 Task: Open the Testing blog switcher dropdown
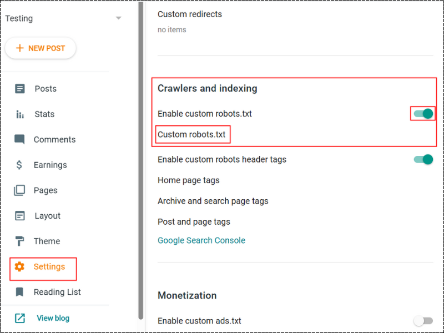pyautogui.click(x=118, y=18)
